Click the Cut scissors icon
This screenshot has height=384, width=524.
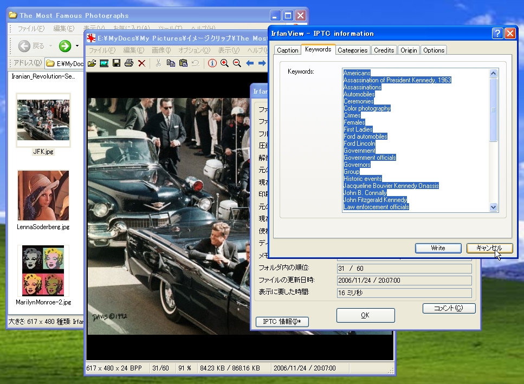[158, 63]
